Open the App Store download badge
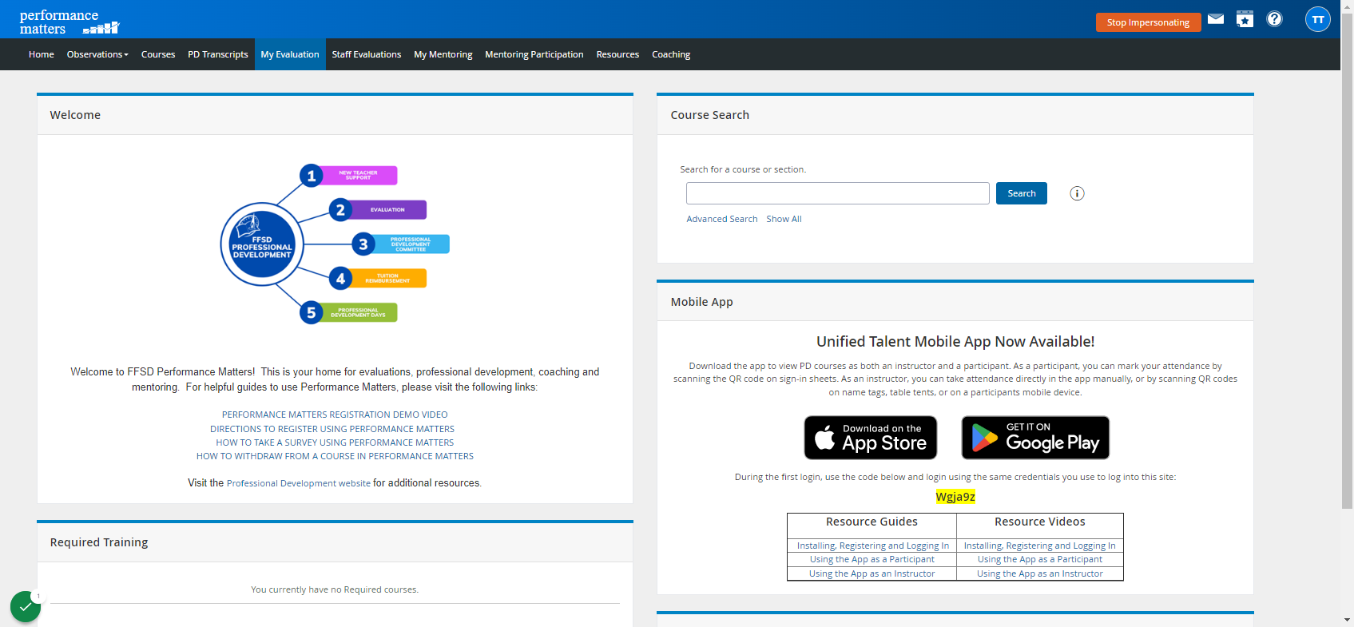 pyautogui.click(x=871, y=438)
